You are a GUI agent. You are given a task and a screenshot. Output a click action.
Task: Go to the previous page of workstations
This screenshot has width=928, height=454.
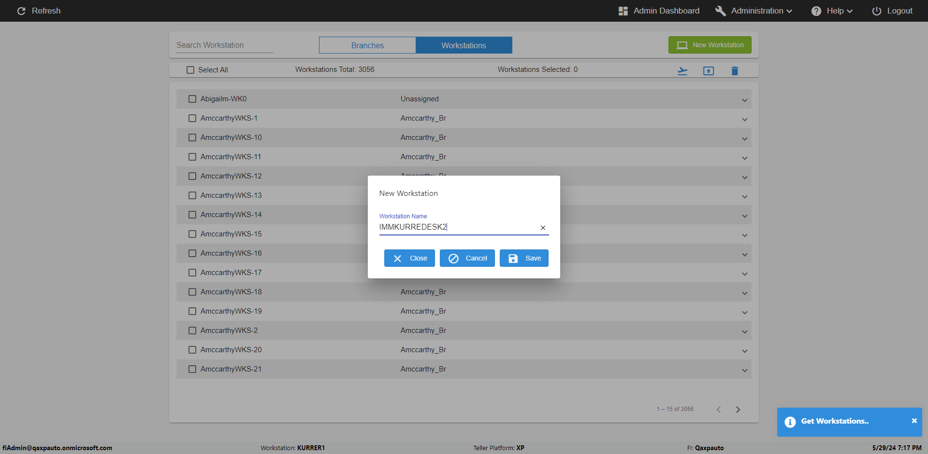click(719, 410)
